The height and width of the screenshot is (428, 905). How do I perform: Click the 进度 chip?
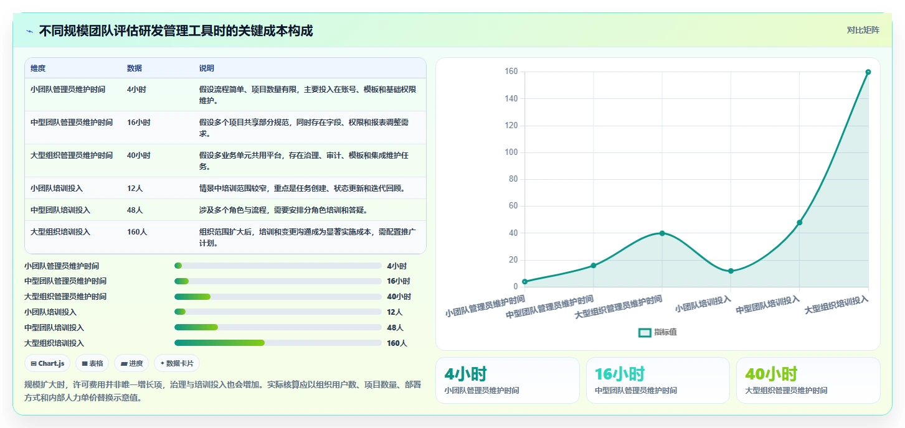(x=131, y=363)
